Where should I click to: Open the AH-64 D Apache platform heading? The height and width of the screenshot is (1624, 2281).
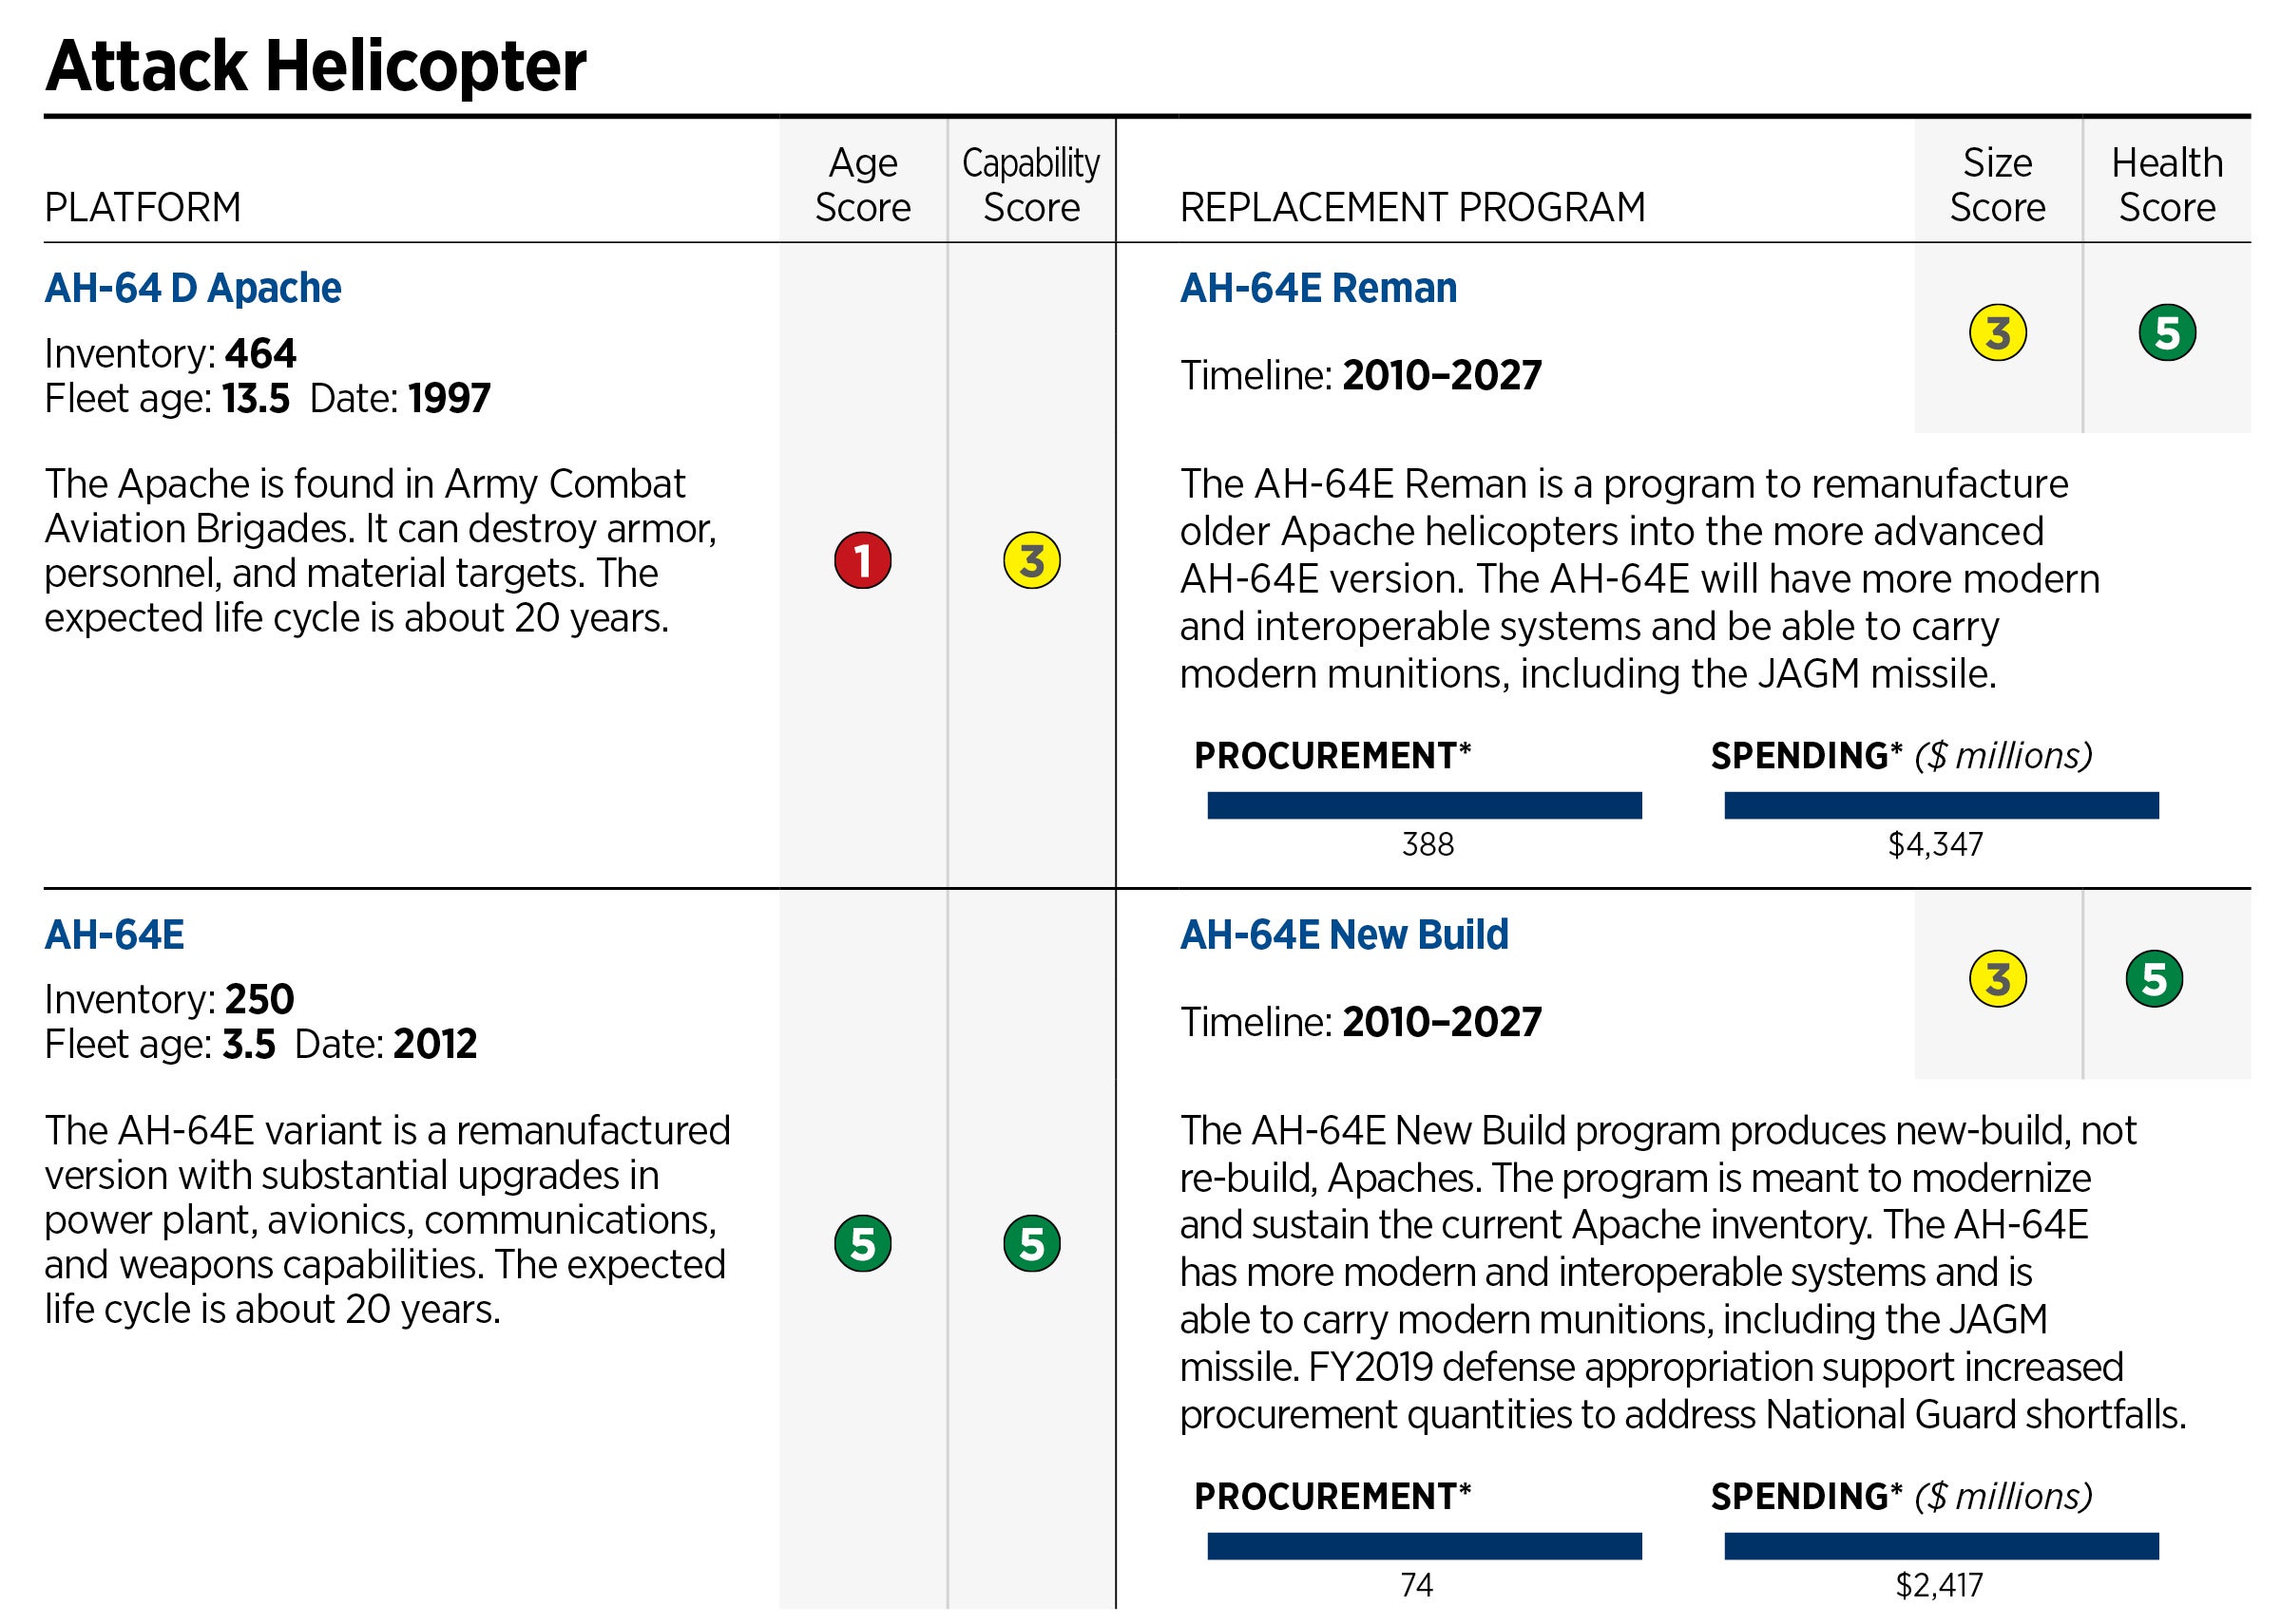(x=193, y=288)
